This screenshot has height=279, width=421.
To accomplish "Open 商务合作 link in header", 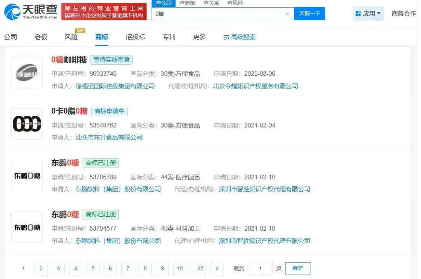I will pos(404,13).
